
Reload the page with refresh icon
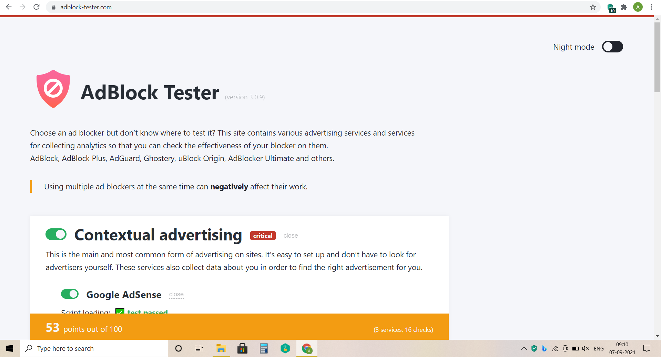37,7
